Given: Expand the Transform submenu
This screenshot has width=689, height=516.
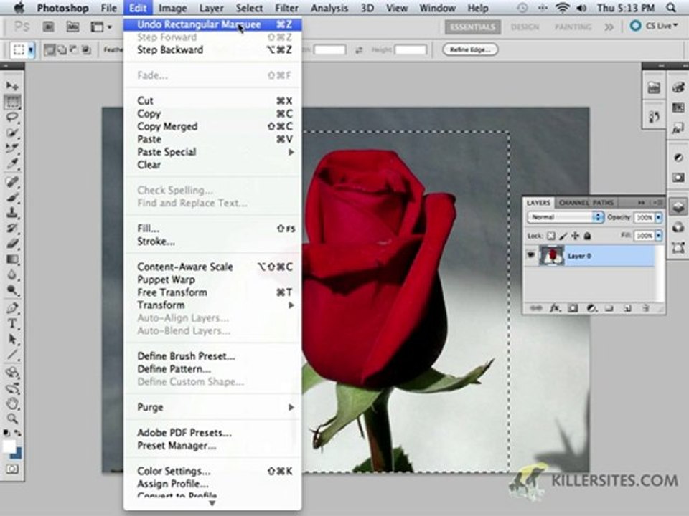Looking at the screenshot, I should tap(212, 305).
